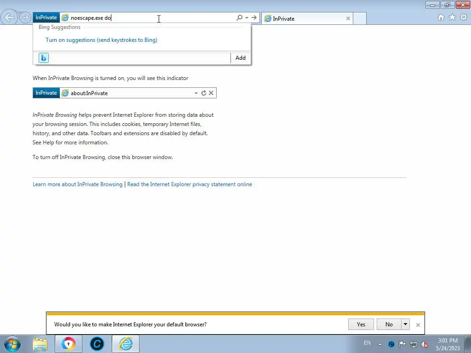
Task: Click the browser Forward arrow button
Action: click(25, 18)
